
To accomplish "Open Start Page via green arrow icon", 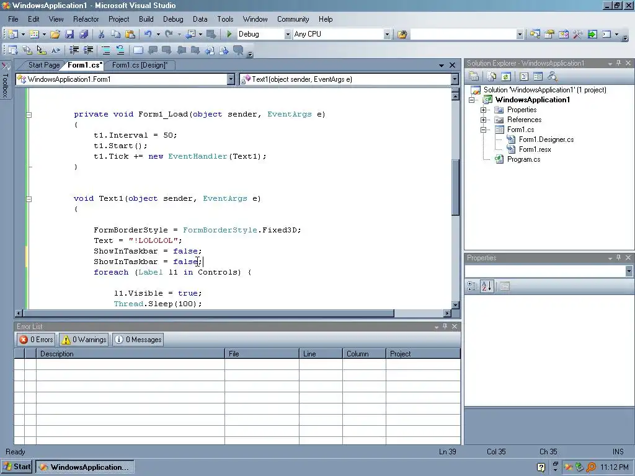I will click(592, 35).
